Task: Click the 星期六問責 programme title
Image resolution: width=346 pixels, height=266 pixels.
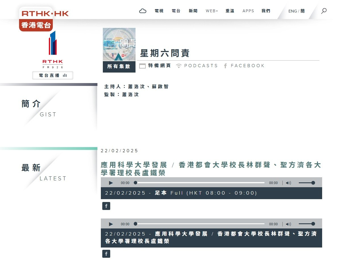Action: (x=165, y=53)
